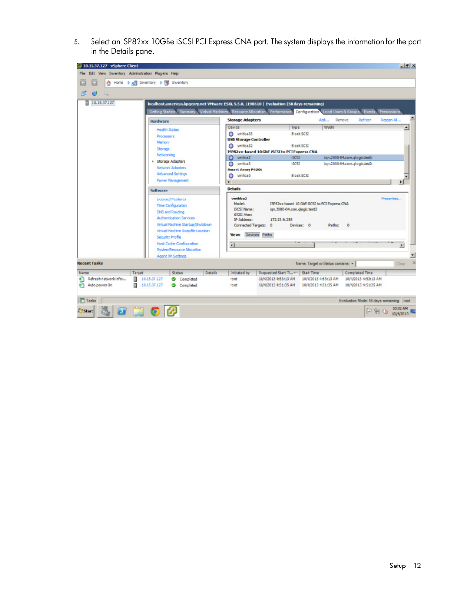Screen dimensions: 462x598
Task: Click adapter icon beside vmhba2
Action: point(231,158)
